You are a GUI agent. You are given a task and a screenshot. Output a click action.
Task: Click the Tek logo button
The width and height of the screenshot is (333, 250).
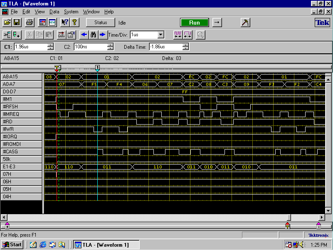coord(322,22)
